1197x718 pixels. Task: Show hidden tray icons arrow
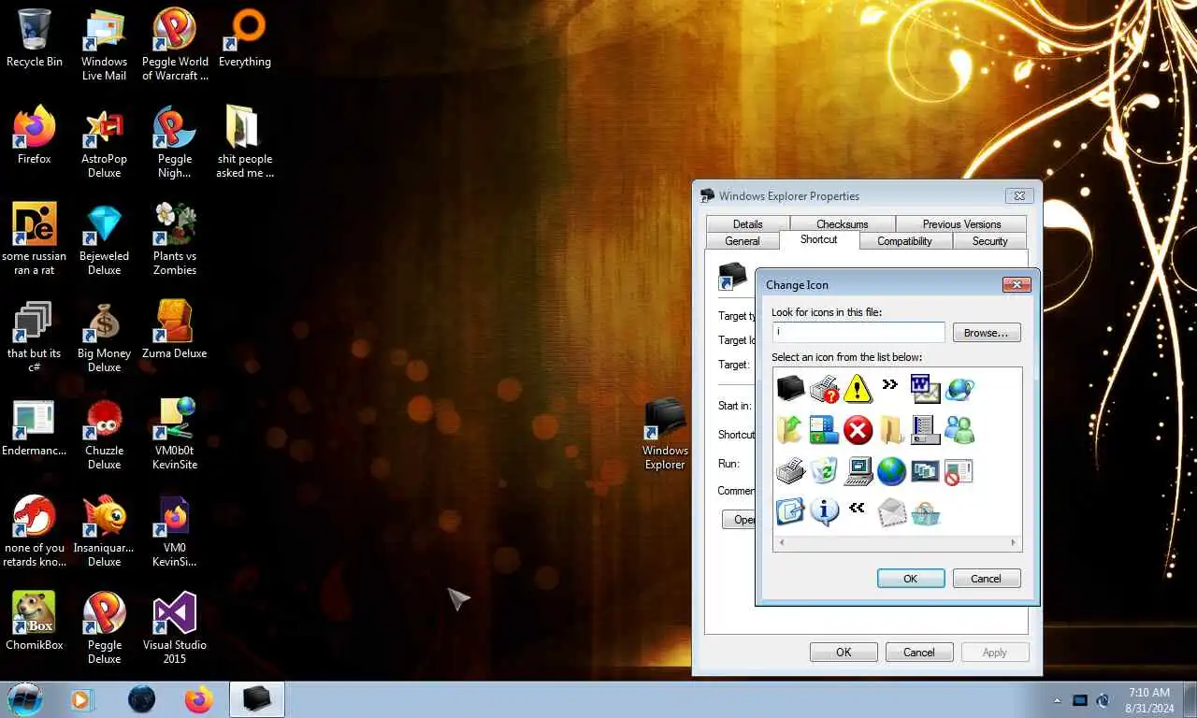point(1058,700)
